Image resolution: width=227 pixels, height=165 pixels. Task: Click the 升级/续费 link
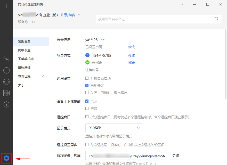(x=68, y=15)
